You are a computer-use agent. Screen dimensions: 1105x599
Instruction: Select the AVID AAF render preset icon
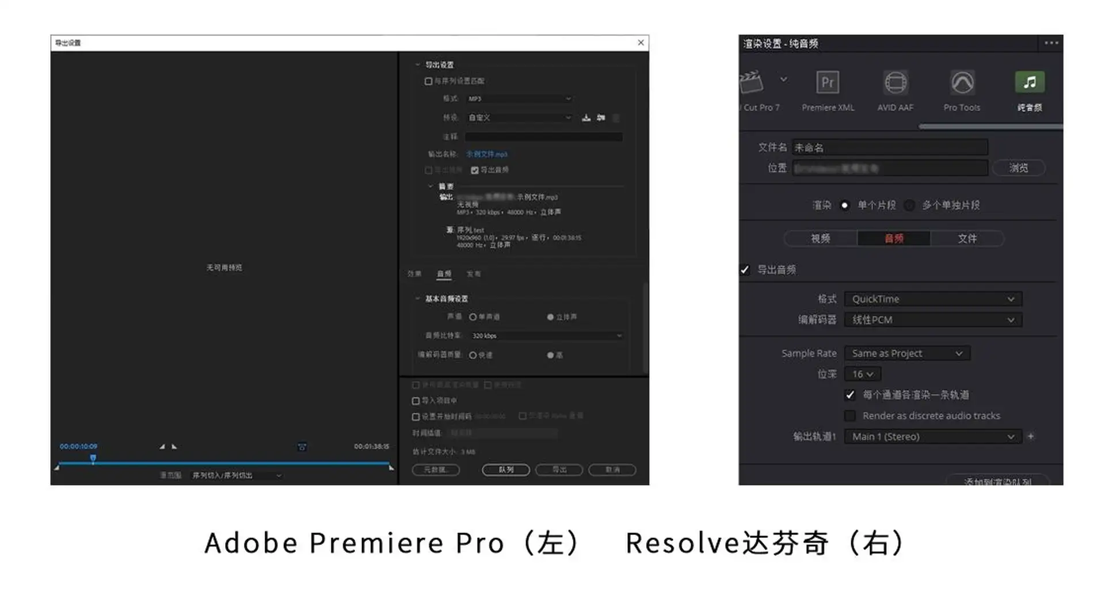895,83
